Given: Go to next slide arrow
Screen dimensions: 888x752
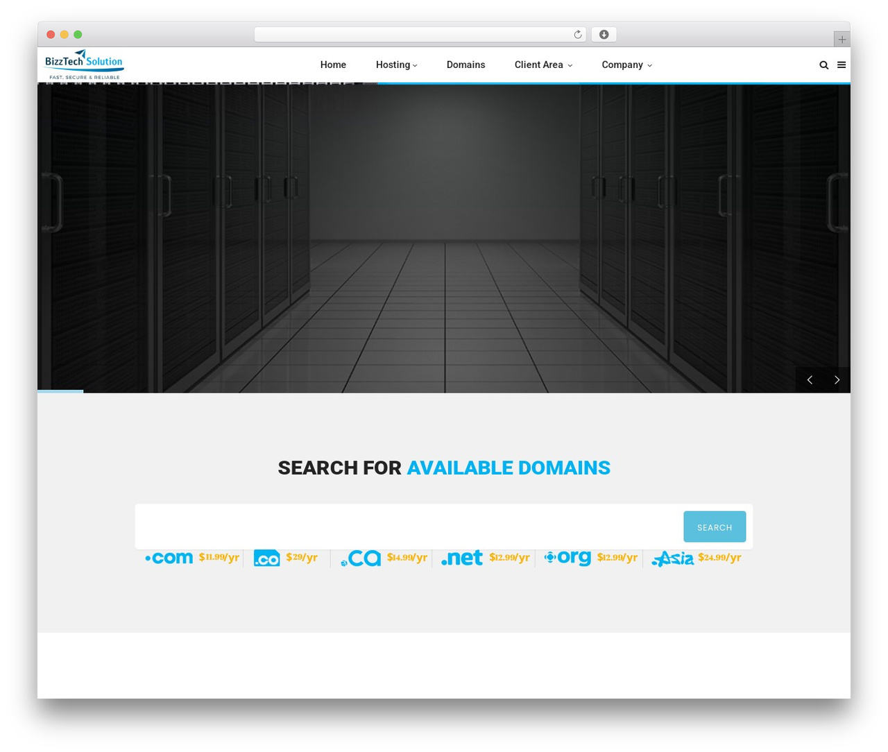Looking at the screenshot, I should coord(837,380).
